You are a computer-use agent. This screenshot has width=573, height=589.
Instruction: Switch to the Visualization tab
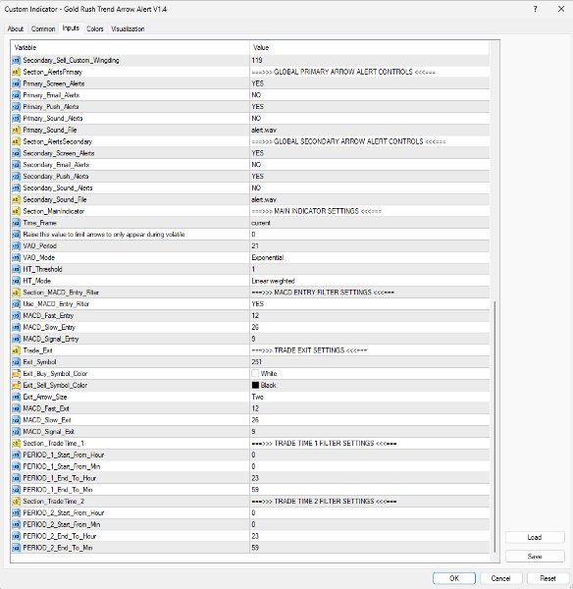(x=128, y=28)
